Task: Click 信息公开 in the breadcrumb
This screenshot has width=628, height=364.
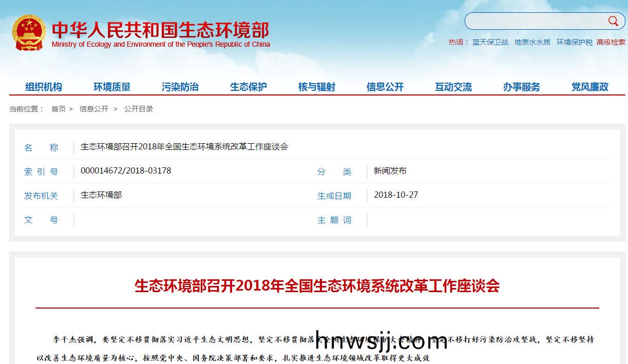Action: (94, 109)
